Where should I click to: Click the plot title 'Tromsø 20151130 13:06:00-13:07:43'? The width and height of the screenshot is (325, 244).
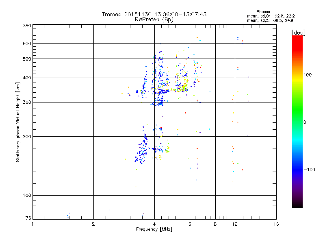coord(154,14)
